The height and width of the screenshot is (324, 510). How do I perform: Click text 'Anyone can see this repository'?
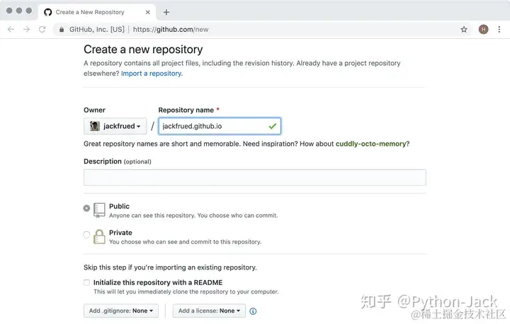pos(193,216)
